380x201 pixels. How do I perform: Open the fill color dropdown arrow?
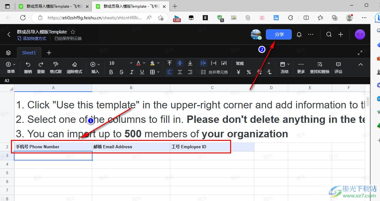158,63
